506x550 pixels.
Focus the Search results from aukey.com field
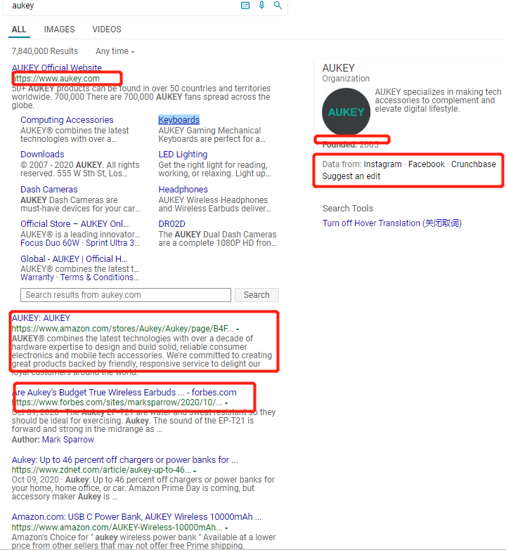[126, 295]
